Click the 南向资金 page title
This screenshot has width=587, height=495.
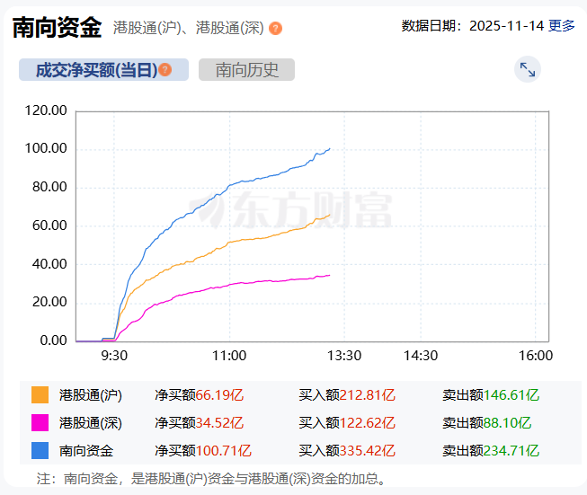[x=57, y=28]
